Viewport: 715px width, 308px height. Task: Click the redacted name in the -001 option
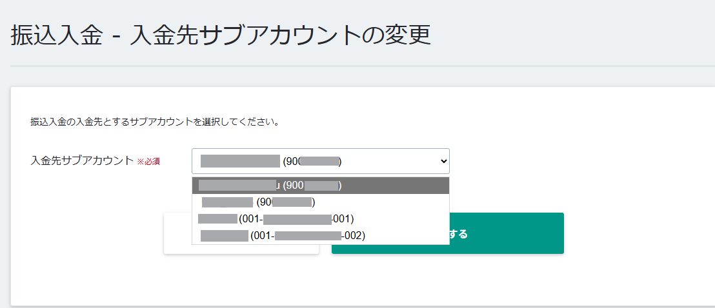tap(217, 219)
